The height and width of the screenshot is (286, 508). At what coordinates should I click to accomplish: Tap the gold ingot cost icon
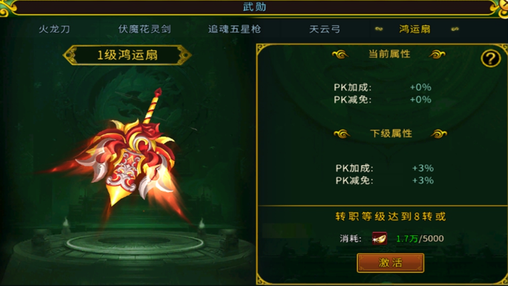coord(379,239)
